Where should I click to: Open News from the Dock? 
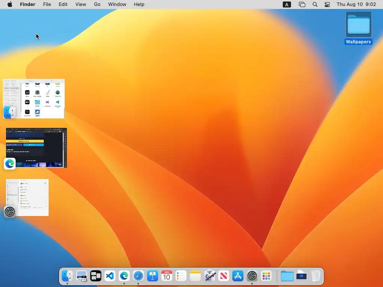click(x=224, y=276)
